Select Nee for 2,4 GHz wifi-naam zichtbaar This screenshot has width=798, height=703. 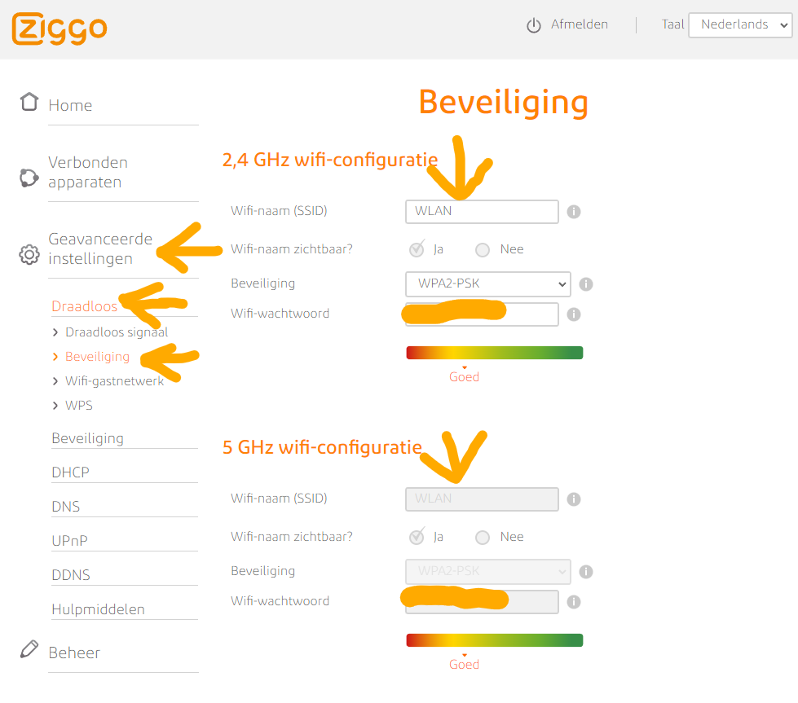483,250
